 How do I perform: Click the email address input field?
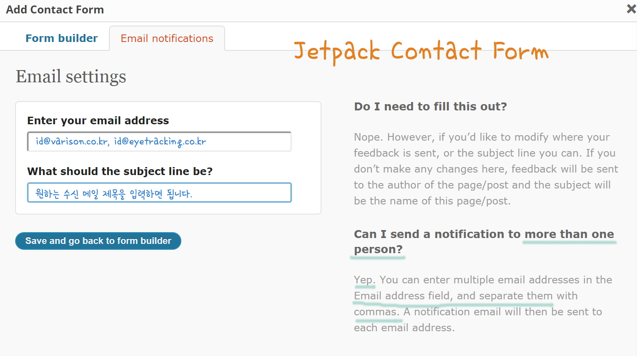click(159, 141)
